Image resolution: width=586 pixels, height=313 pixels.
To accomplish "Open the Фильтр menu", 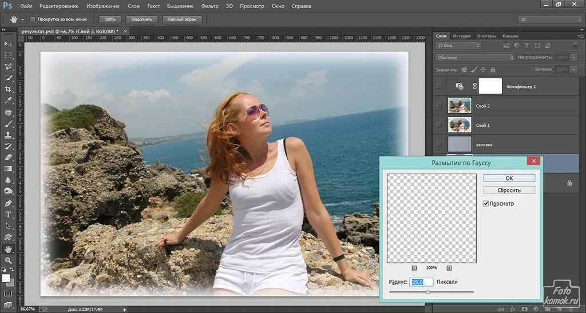I will 210,6.
